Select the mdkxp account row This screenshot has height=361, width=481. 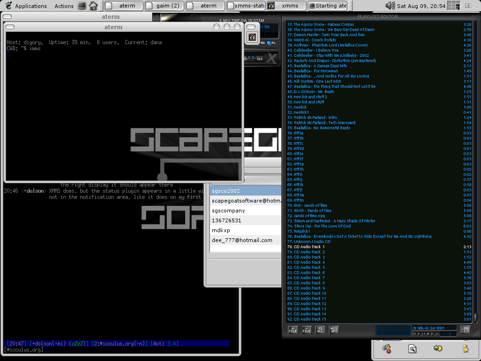pos(246,230)
